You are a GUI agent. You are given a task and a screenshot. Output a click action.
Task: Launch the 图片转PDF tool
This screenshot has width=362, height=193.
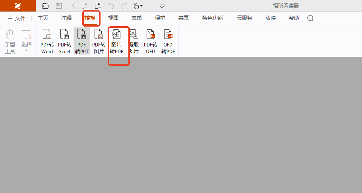click(x=116, y=41)
